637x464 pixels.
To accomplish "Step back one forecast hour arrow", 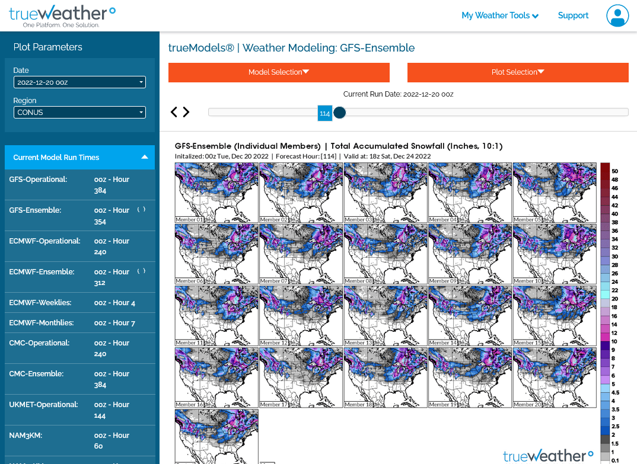I will point(174,112).
